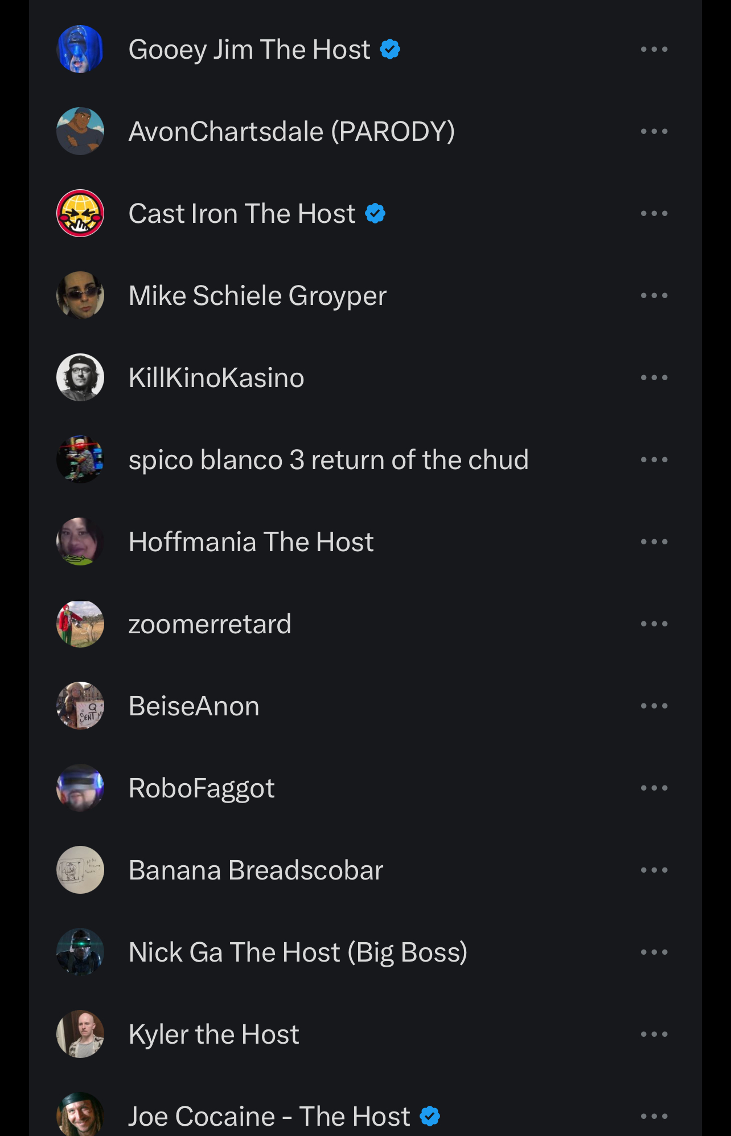Screen dimensions: 731x1136
Task: Click verified badge next to Gooey Jim
Action: [x=390, y=50]
